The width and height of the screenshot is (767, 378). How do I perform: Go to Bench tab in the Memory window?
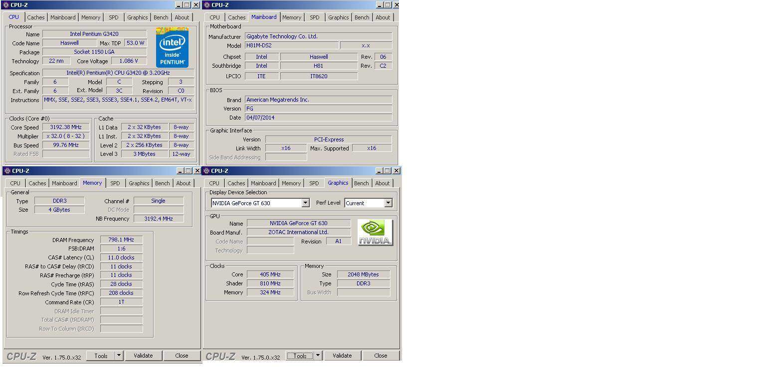point(162,183)
